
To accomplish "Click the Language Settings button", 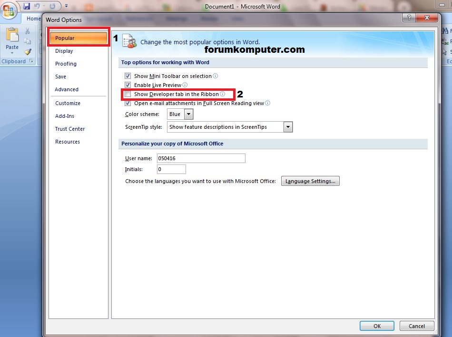I will point(310,181).
